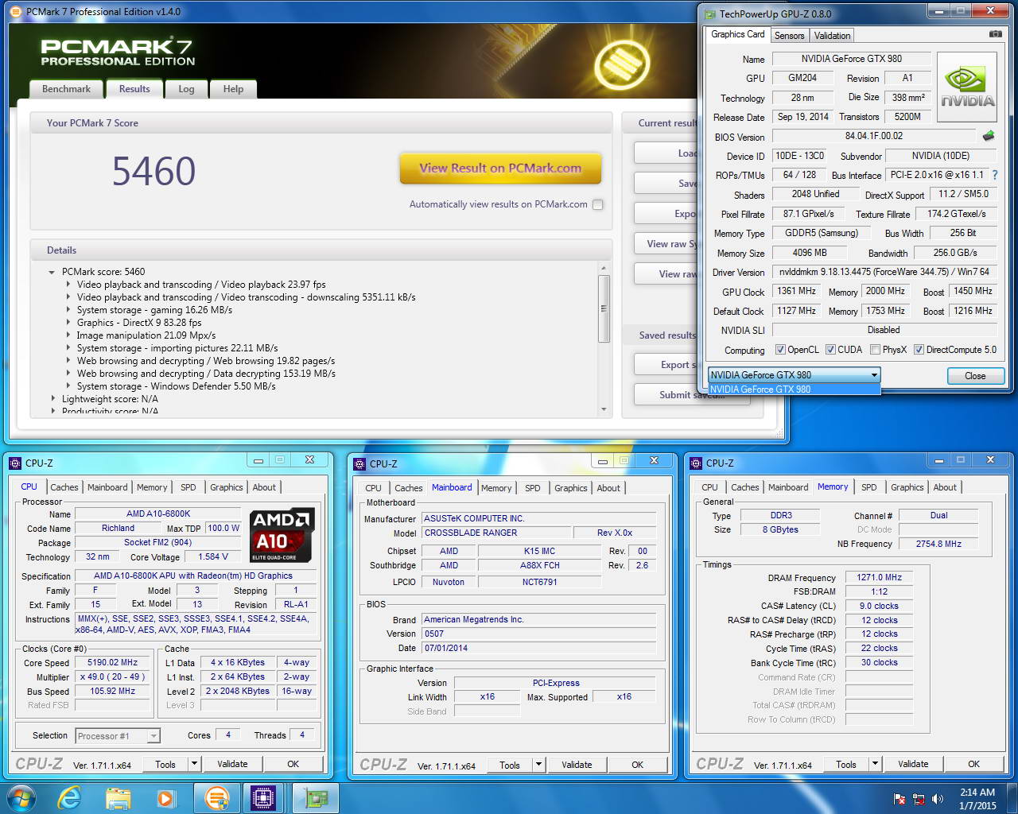Viewport: 1018px width, 814px height.
Task: Expand the Graphics - DirectX 9 row
Action: [x=68, y=323]
